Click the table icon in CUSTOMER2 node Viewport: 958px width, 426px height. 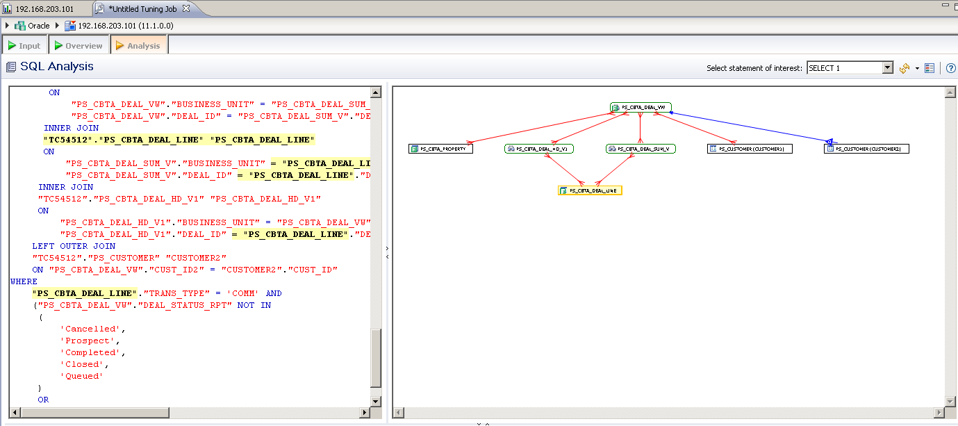pyautogui.click(x=830, y=149)
